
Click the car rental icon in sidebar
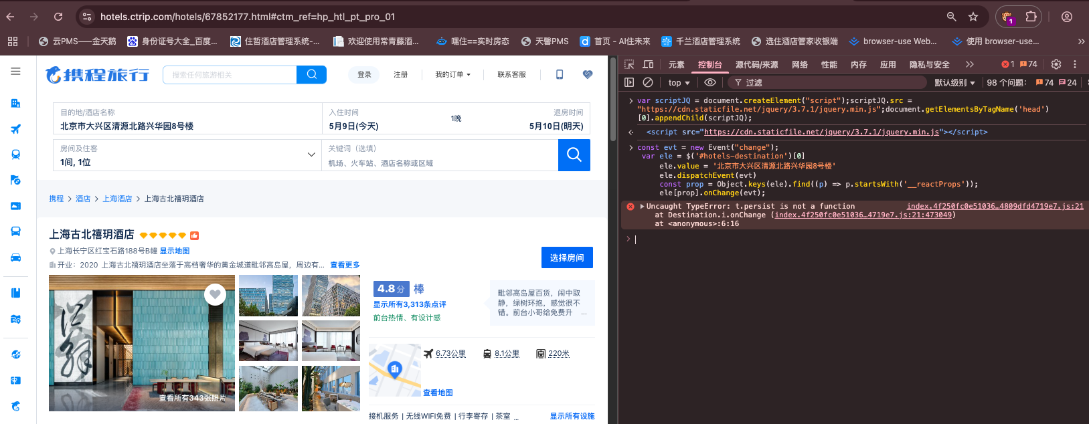[15, 257]
